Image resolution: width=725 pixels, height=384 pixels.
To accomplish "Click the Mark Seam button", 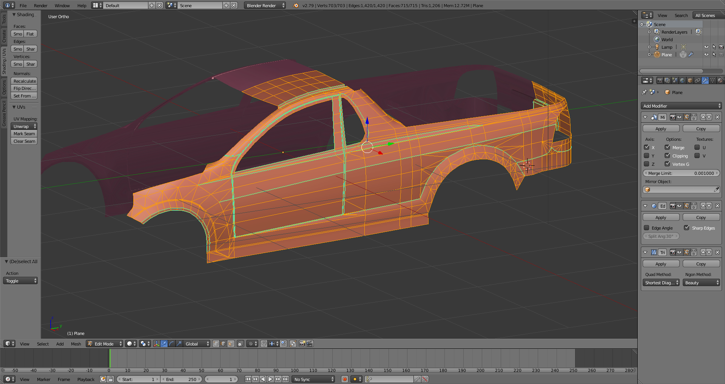I will click(24, 134).
